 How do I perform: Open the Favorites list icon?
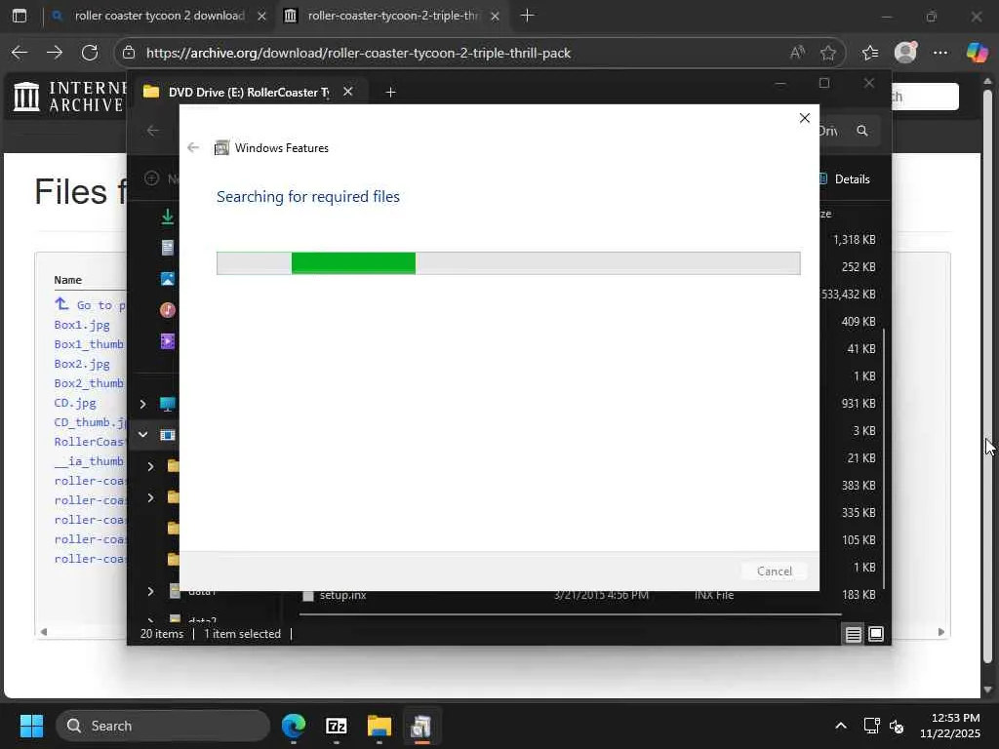[869, 53]
